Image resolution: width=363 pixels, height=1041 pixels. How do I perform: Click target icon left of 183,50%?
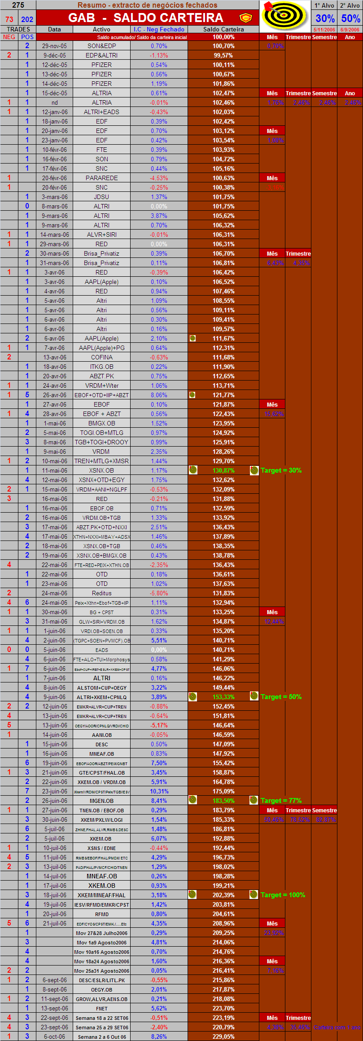[x=193, y=800]
